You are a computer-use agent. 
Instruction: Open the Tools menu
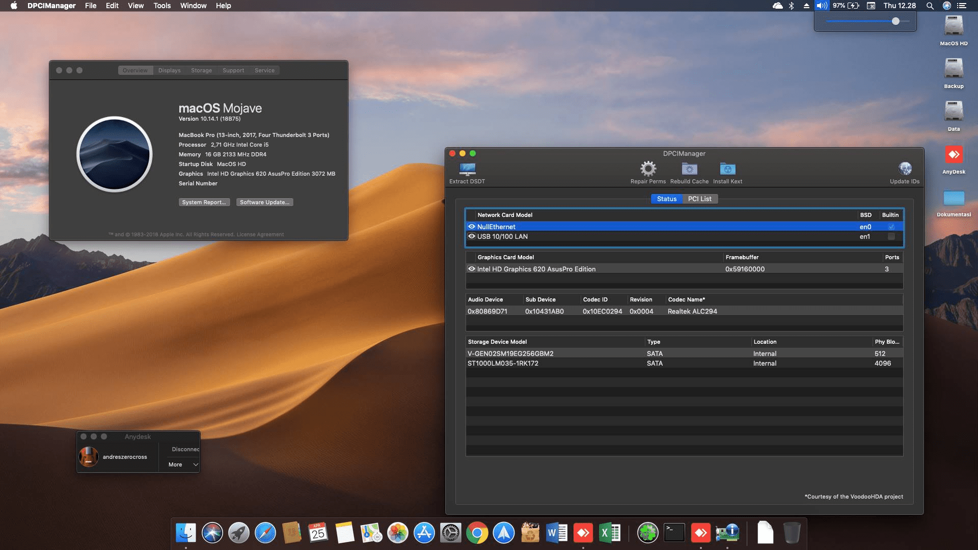coord(162,6)
